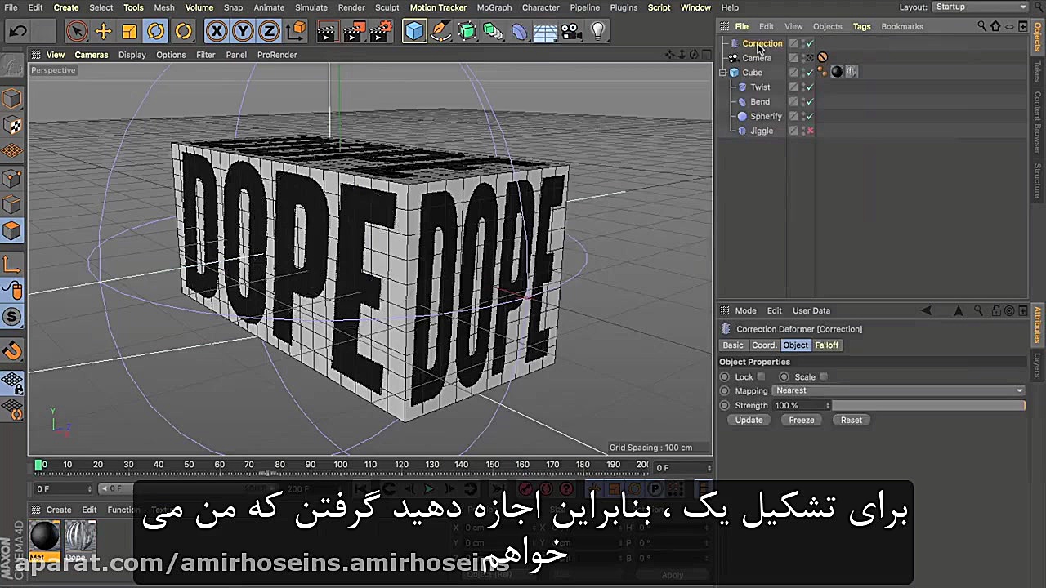
Task: Open the Mapping dropdown set to Nearest
Action: 898,390
